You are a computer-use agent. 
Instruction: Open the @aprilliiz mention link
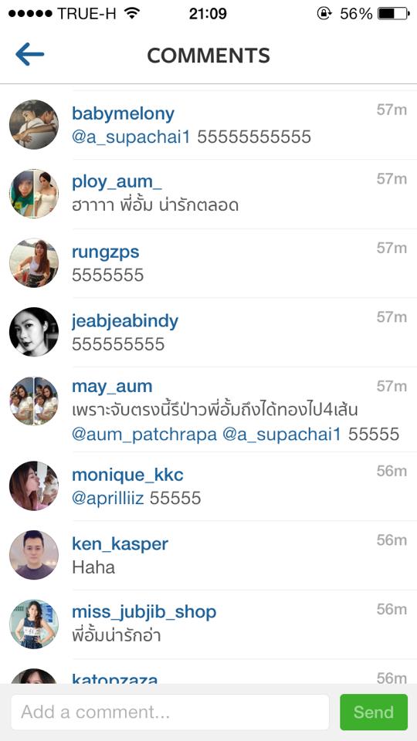click(x=108, y=498)
